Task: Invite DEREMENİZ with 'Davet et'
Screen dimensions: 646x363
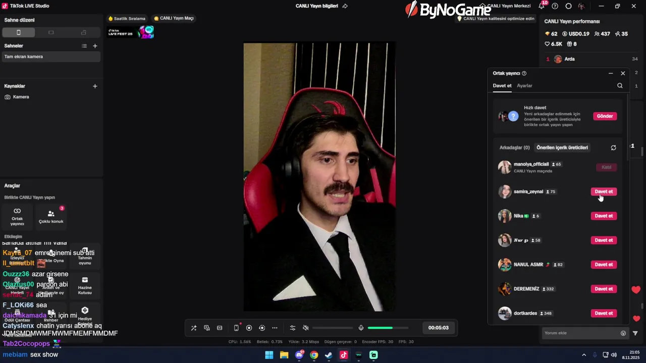Action: (x=604, y=289)
